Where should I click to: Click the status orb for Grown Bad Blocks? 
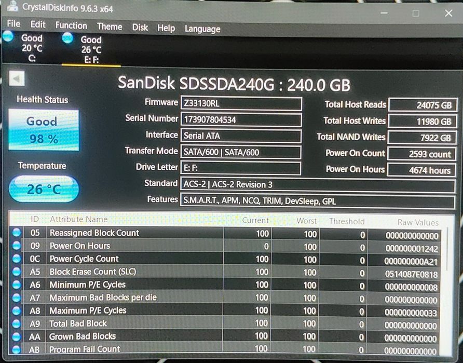click(17, 337)
